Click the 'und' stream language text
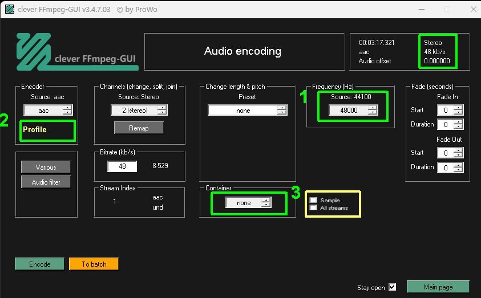The width and height of the screenshot is (481, 298). (x=157, y=207)
